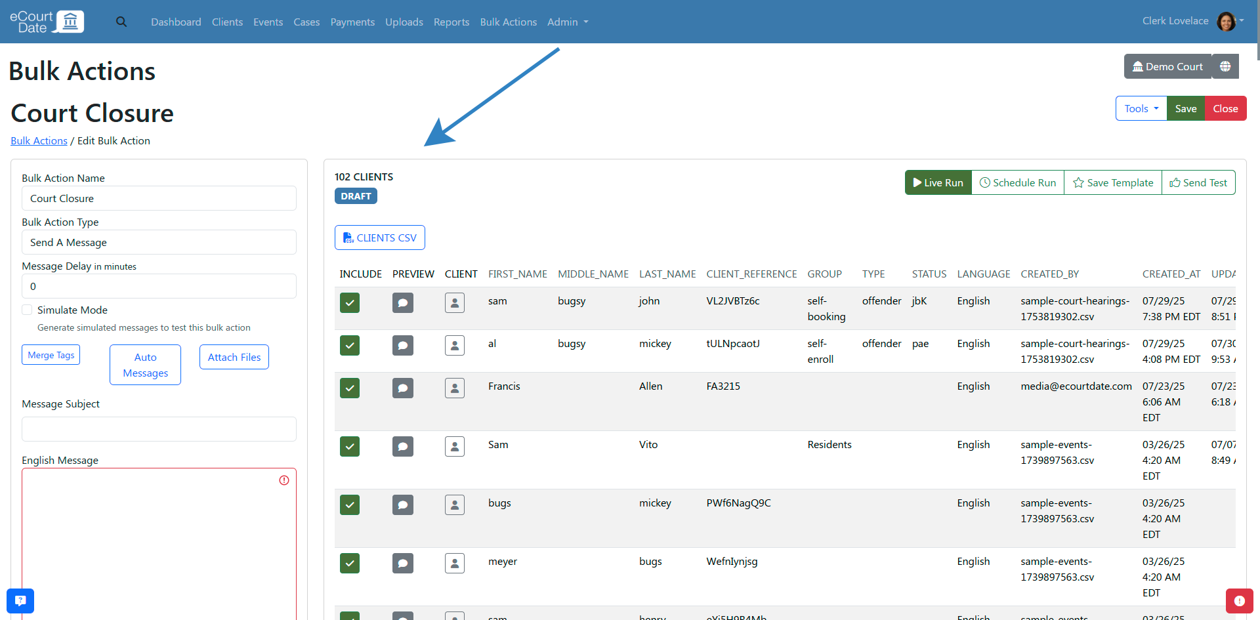Click the Bulk Action Name field
1260x620 pixels.
(159, 198)
